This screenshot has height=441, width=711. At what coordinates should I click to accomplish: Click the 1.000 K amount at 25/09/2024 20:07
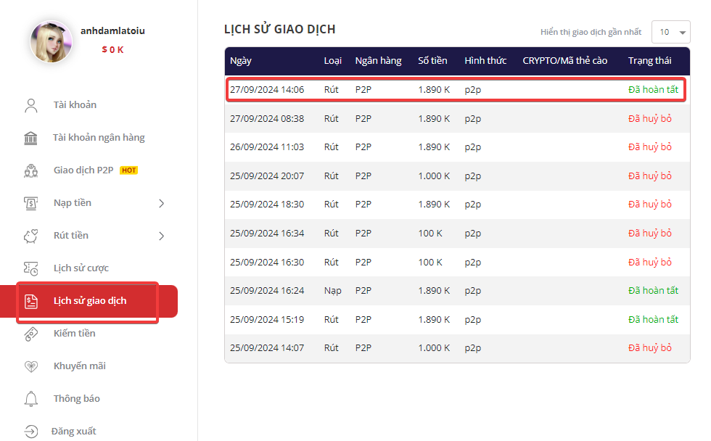click(434, 176)
